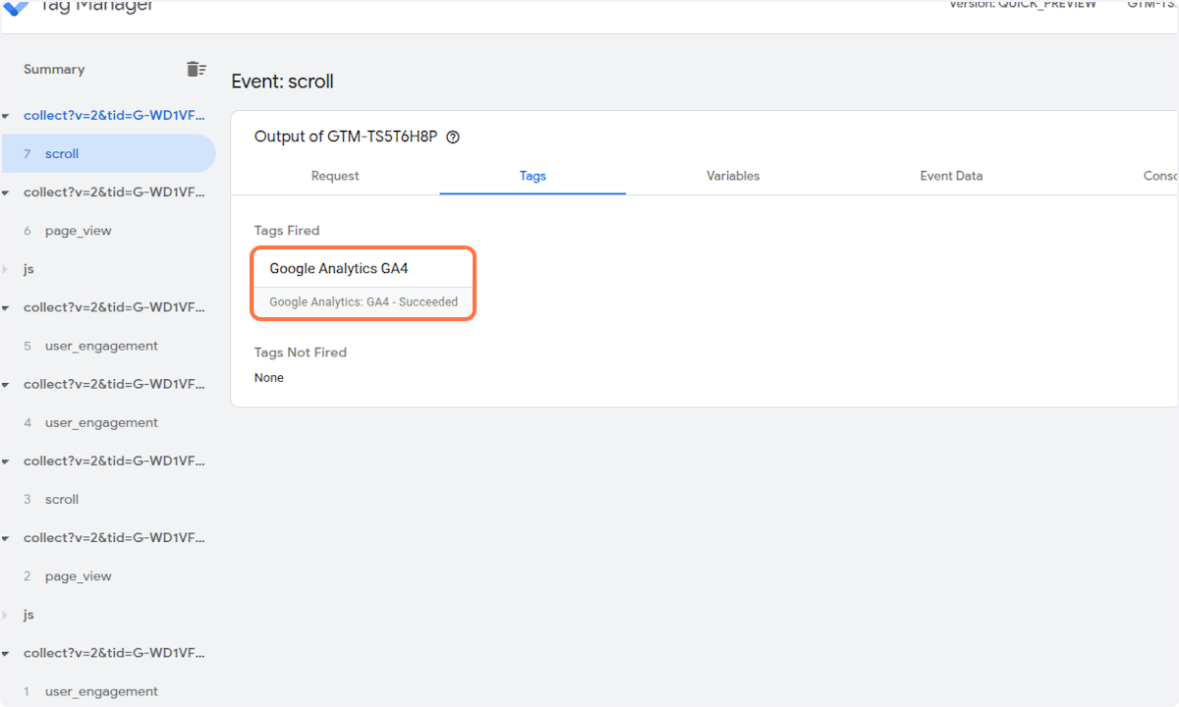Click the js label below 6 page_view

coord(28,268)
